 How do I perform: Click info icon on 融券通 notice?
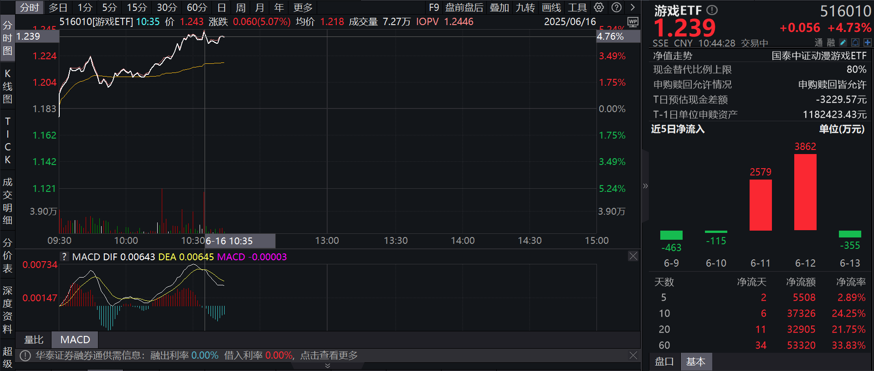click(x=25, y=356)
